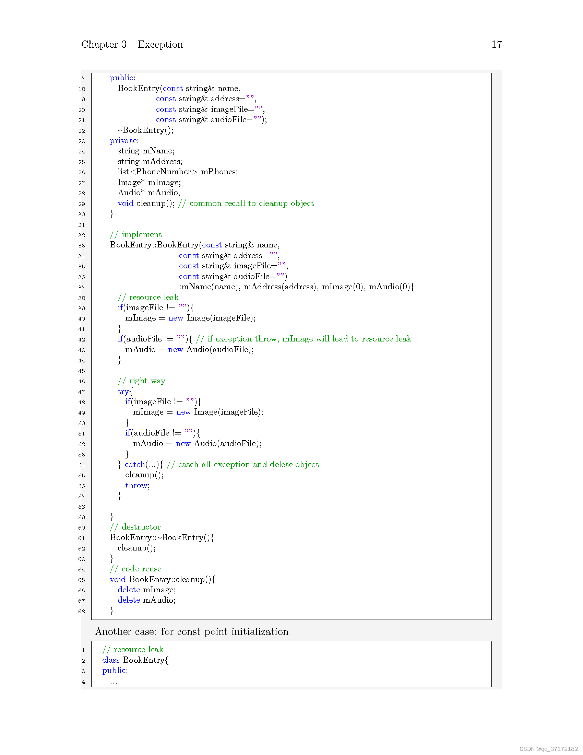The height and width of the screenshot is (755, 583).
Task: Click 'BookEntry::BookEntry(const string& name,' on line 33
Action: 195,245
